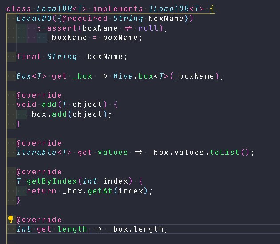Screen dimensions: 280x244
Task: Click the @required annotation in constructor
Action: click(x=85, y=18)
